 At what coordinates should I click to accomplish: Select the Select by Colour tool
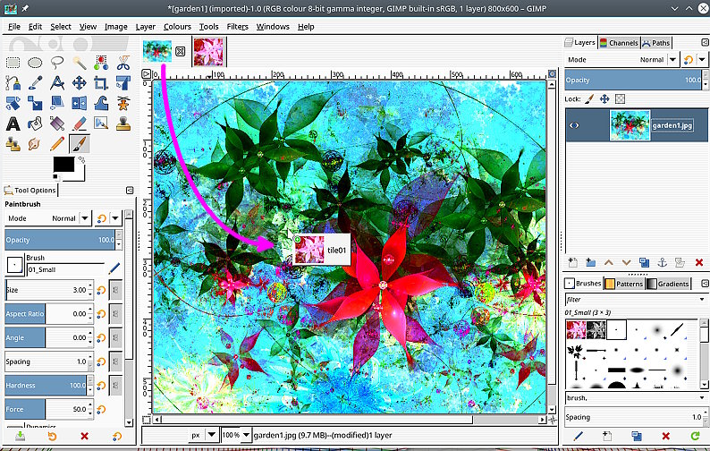click(101, 63)
